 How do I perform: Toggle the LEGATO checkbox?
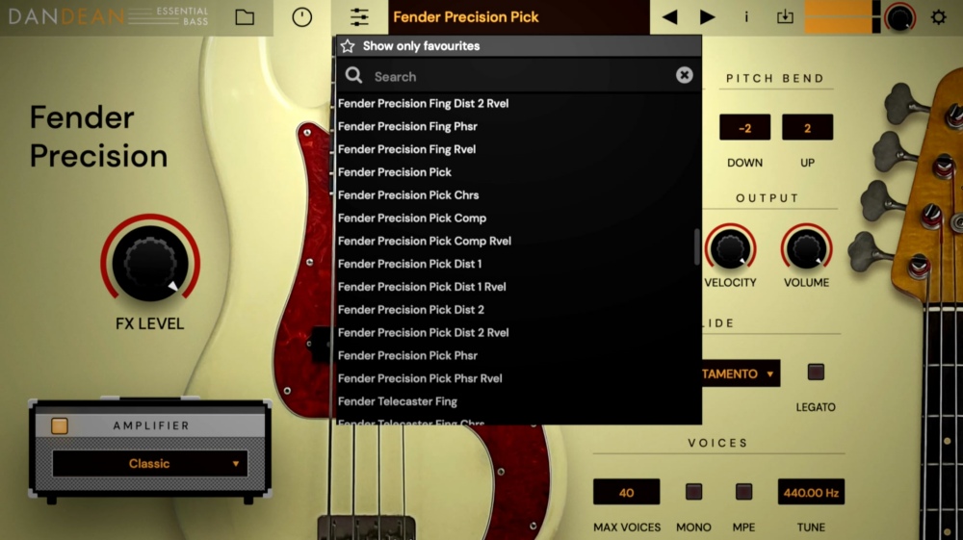coord(816,372)
